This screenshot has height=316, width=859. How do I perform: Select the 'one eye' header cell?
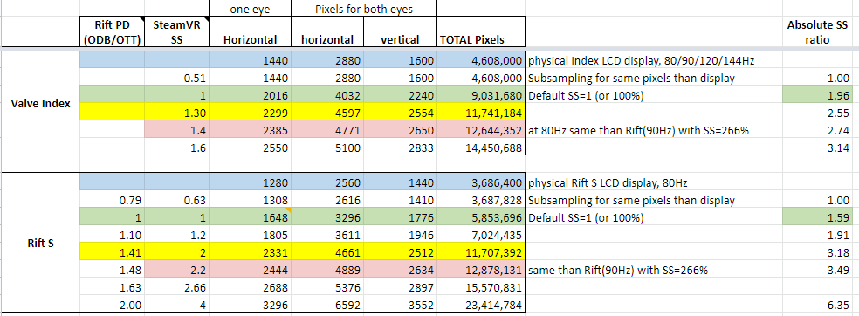point(251,8)
